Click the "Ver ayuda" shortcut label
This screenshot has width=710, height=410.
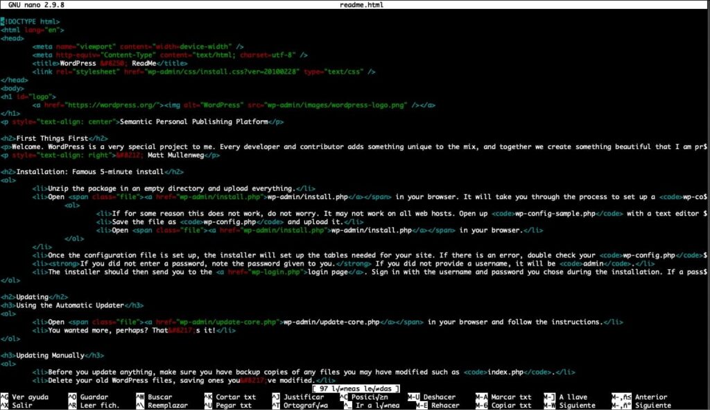point(30,397)
